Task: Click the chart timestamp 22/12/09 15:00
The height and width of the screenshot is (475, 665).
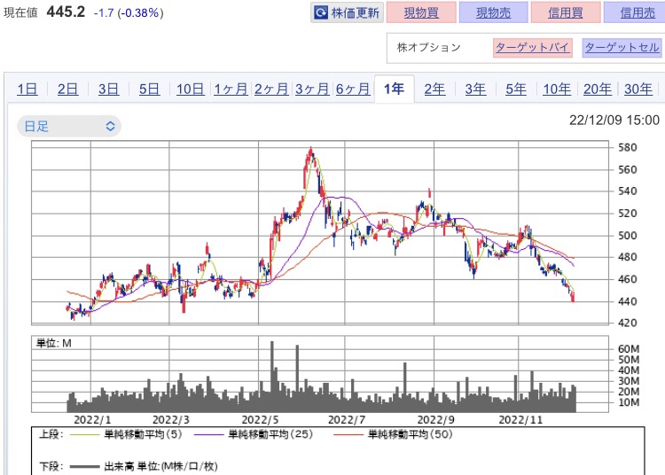Action: coord(614,121)
